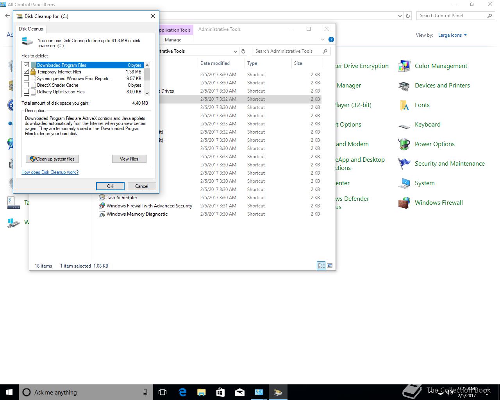The width and height of the screenshot is (500, 400).
Task: Open the Windows Start menu
Action: [9, 392]
